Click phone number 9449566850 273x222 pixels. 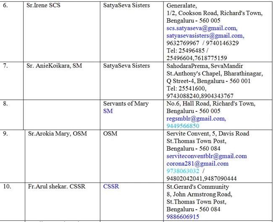183,126
